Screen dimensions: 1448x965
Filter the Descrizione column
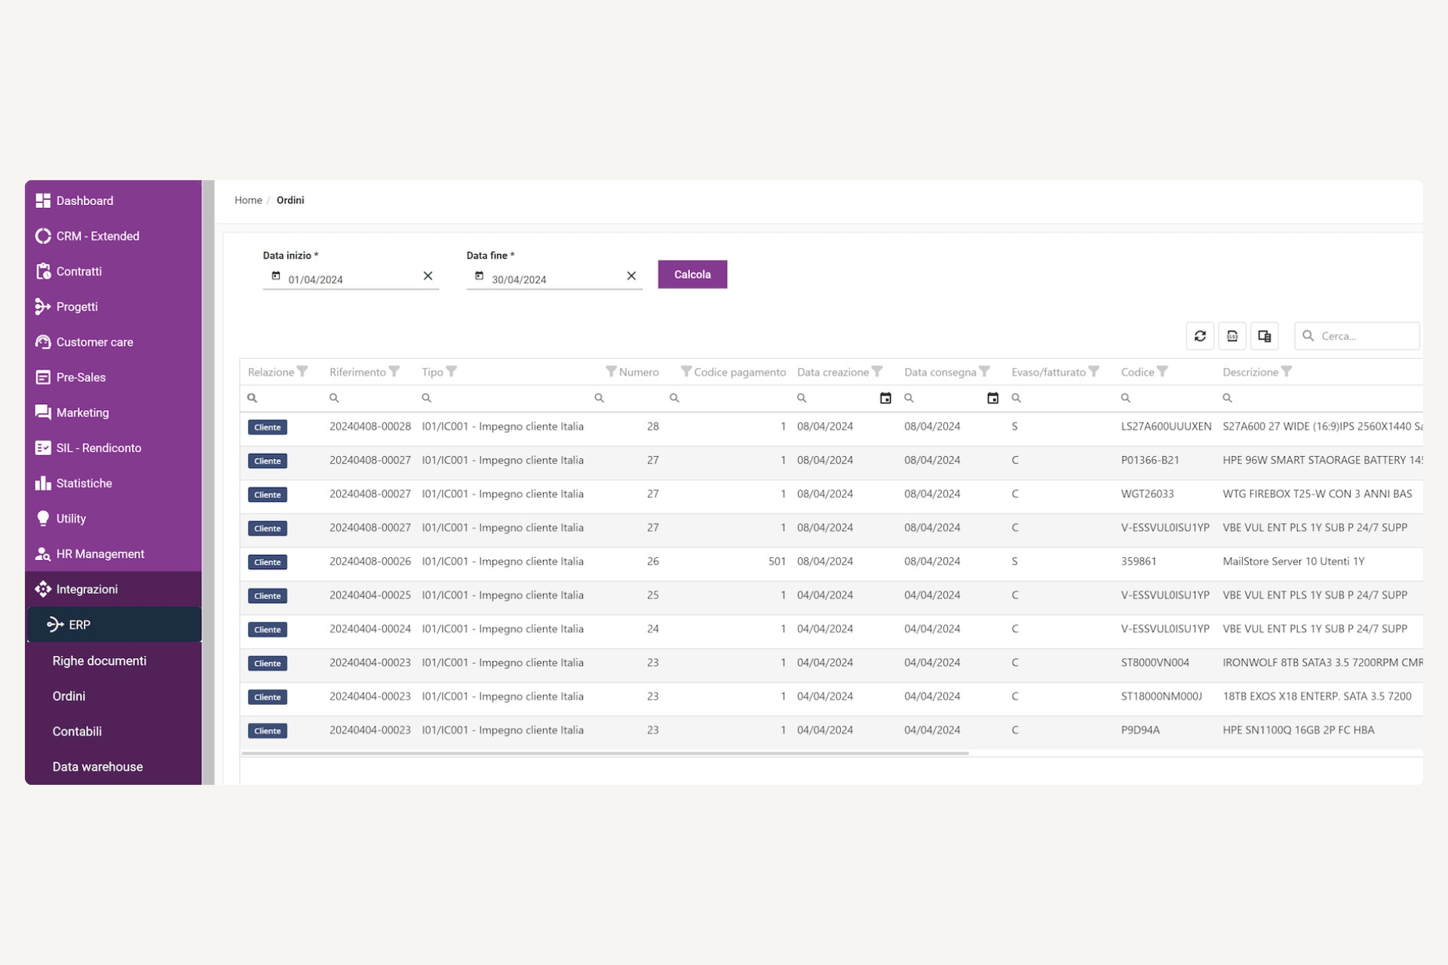click(1287, 372)
